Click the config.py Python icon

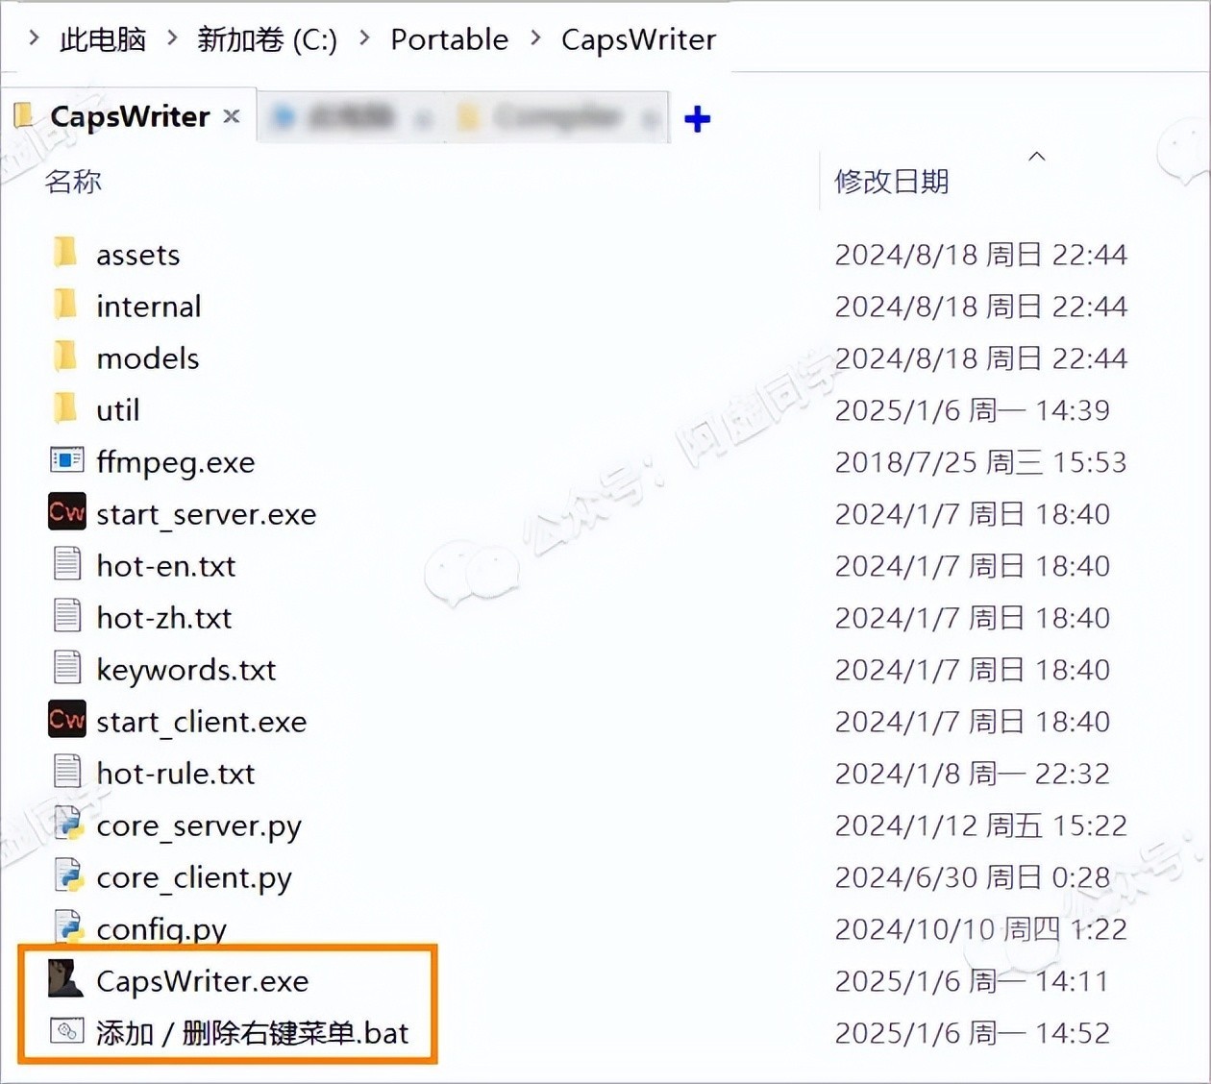tap(68, 925)
